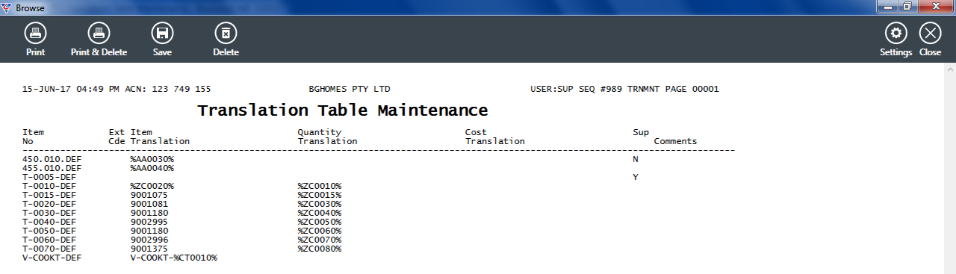Screen dimensions: 956x274
Task: Click translation V-COOKT-%CT0010%
Action: [173, 258]
